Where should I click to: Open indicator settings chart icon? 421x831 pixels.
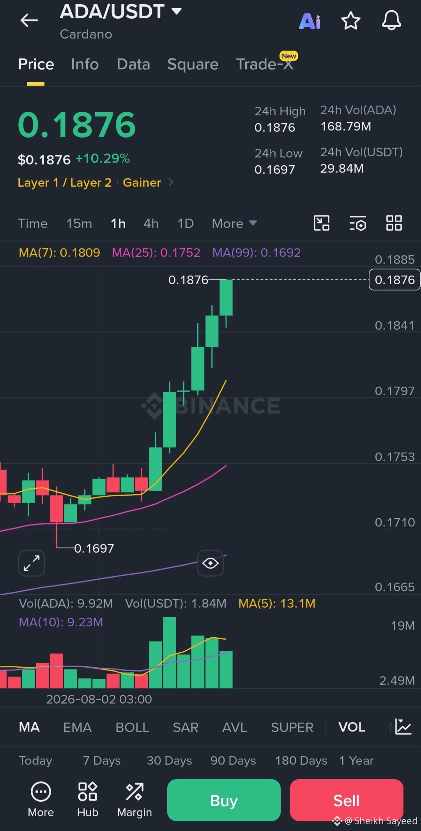403,727
